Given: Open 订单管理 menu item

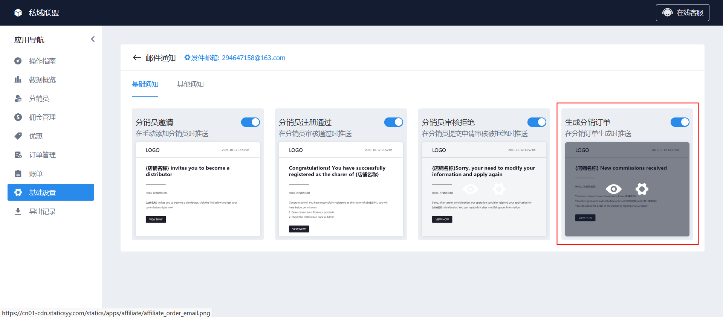Looking at the screenshot, I should pyautogui.click(x=51, y=155).
